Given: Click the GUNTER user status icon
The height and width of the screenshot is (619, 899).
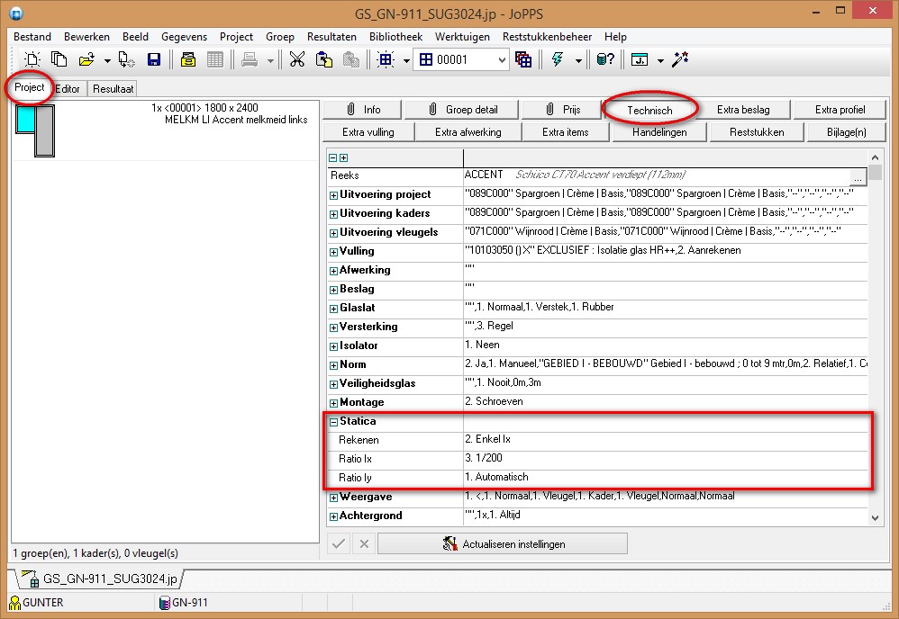Looking at the screenshot, I should coord(15,603).
